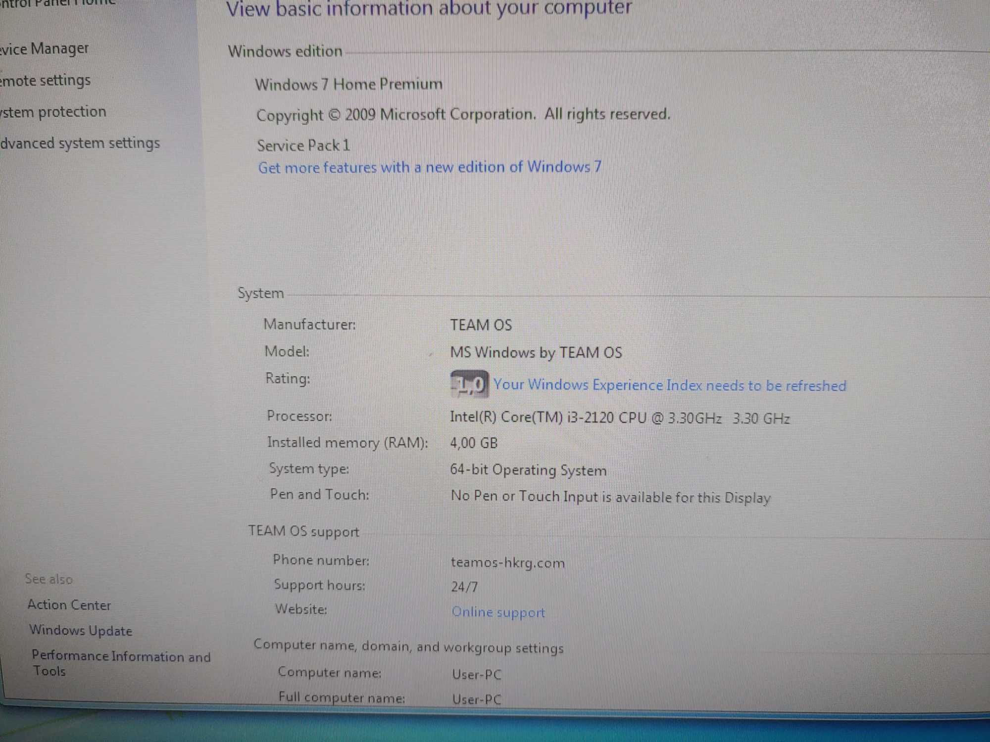
Task: Click 'Computer name, domain, and workgroup settings' heading
Action: [x=409, y=646]
